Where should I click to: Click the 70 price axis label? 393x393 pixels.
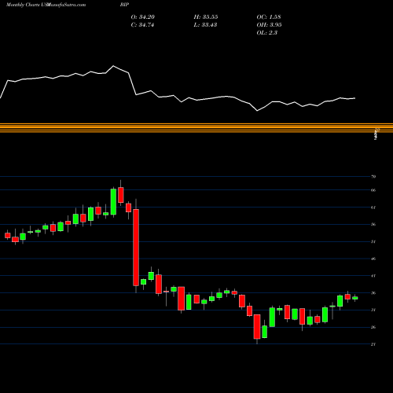pos(373,177)
